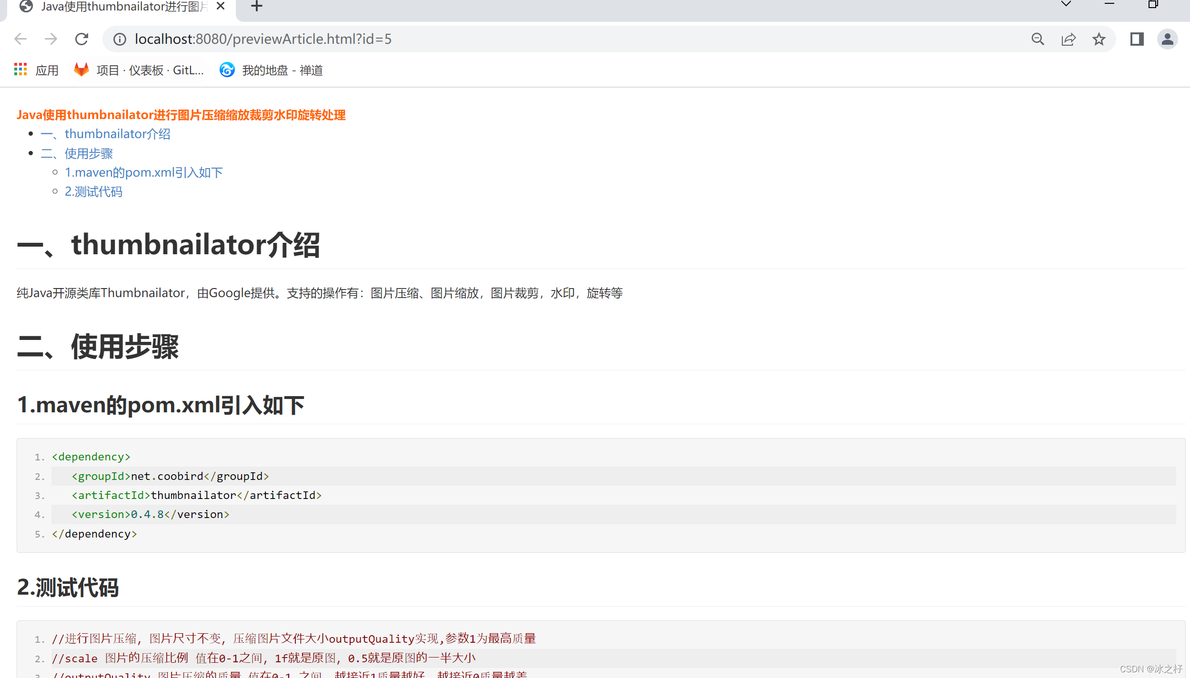Expand the tab search chevron
1190x678 pixels.
[x=1066, y=5]
